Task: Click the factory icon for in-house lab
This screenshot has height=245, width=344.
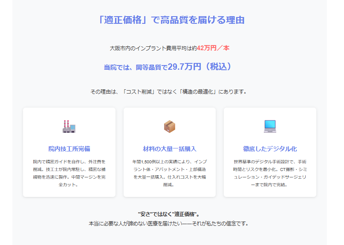Action: click(69, 126)
